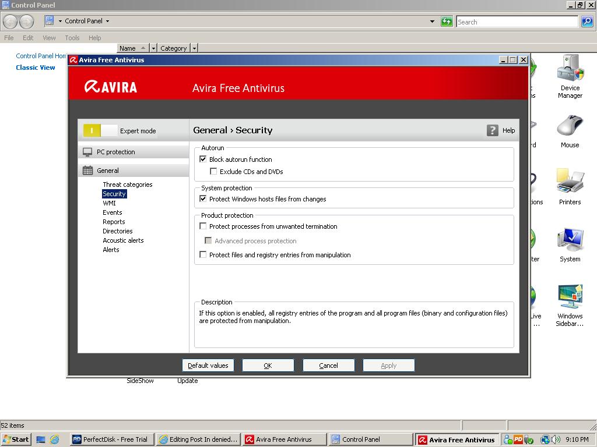Open the Name column dropdown arrow
597x447 pixels.
pyautogui.click(x=153, y=48)
